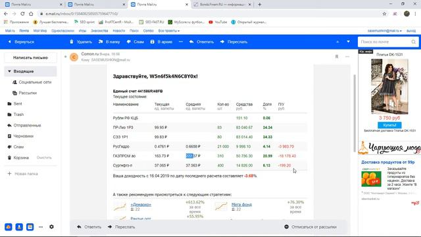Collapse the Входящие folder arrow
The width and height of the screenshot is (421, 237).
click(x=9, y=72)
